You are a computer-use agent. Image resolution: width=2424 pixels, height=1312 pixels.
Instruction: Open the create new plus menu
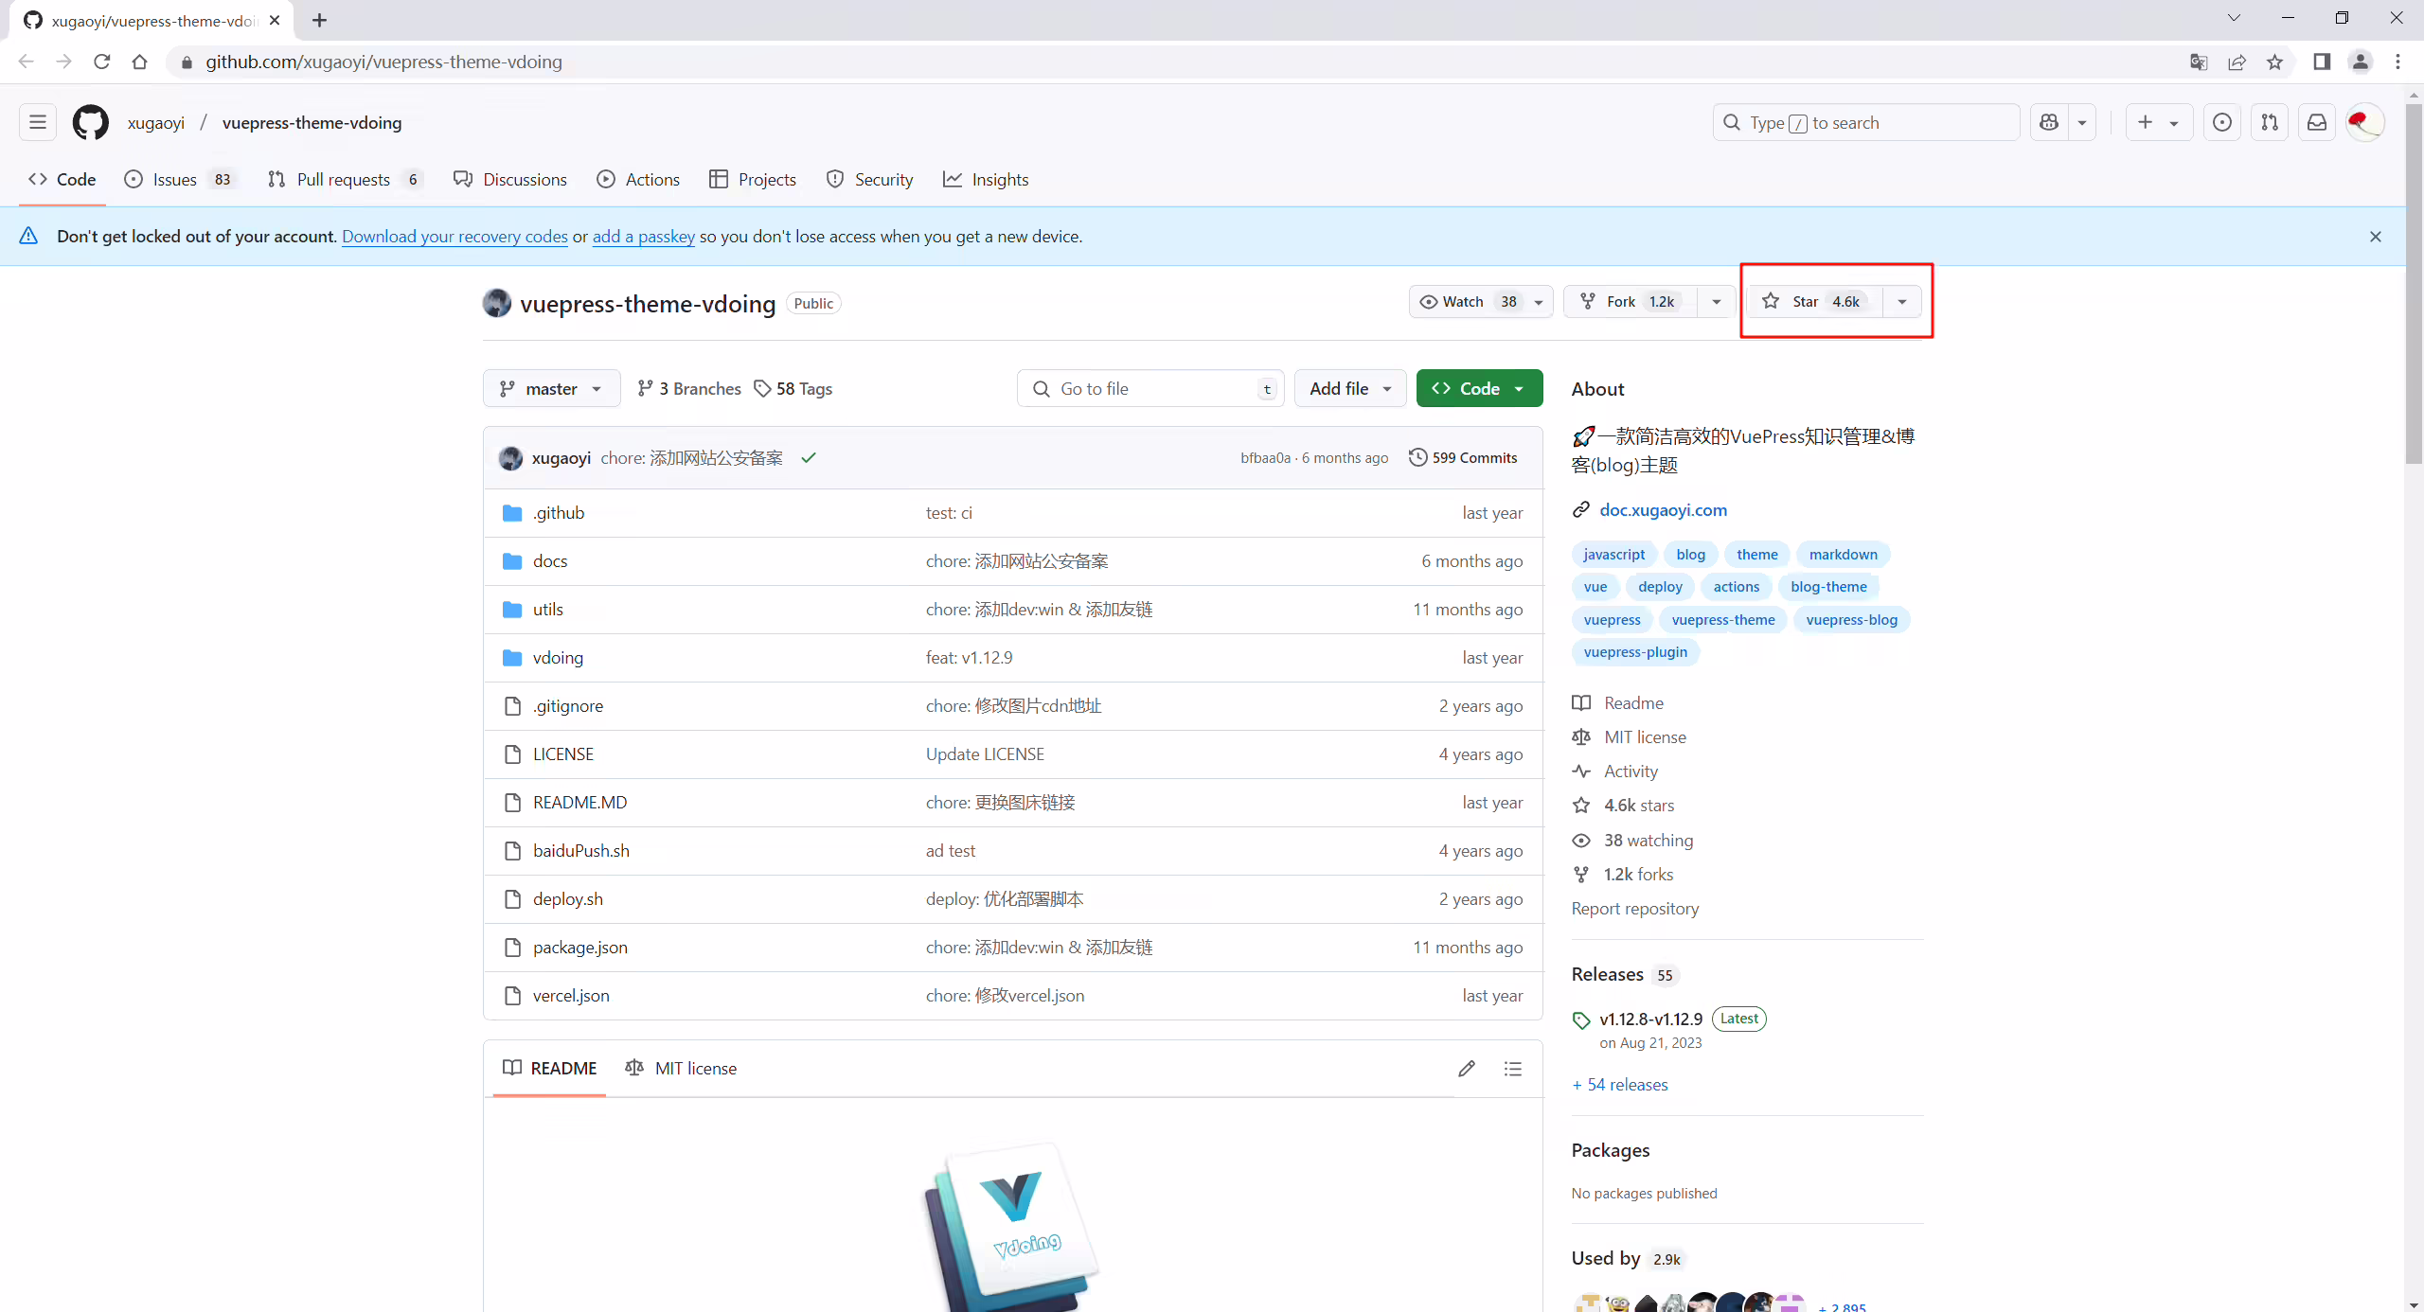(x=2158, y=122)
